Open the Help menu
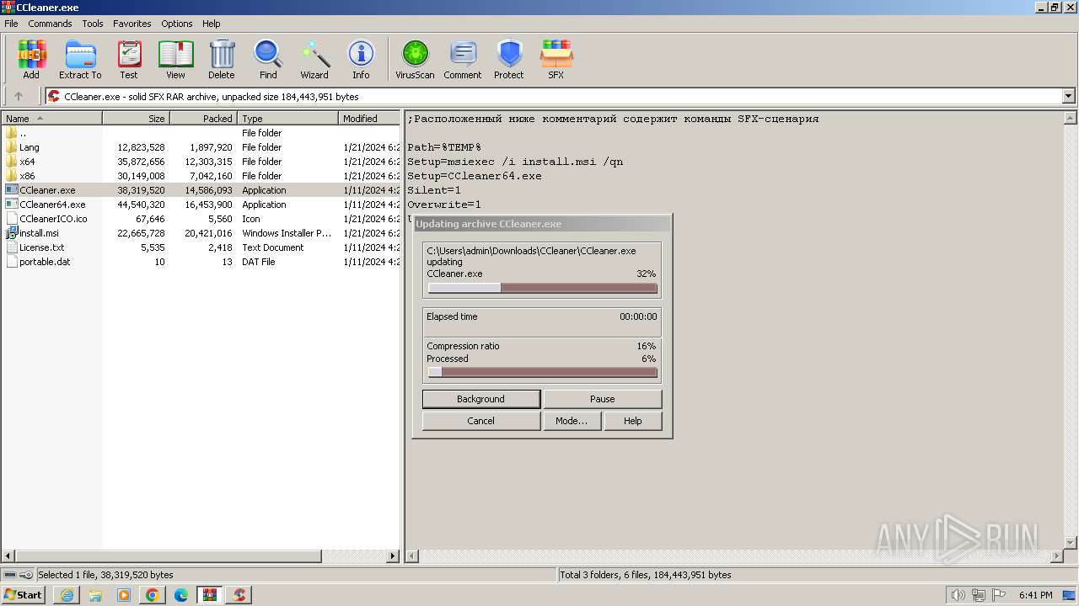 pos(212,24)
